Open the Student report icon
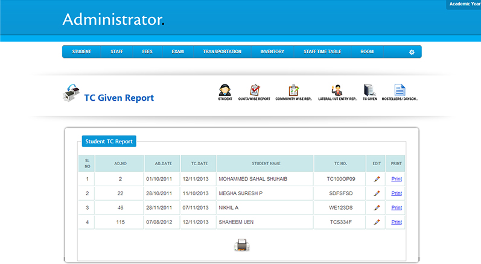The height and width of the screenshot is (264, 481). 225,91
